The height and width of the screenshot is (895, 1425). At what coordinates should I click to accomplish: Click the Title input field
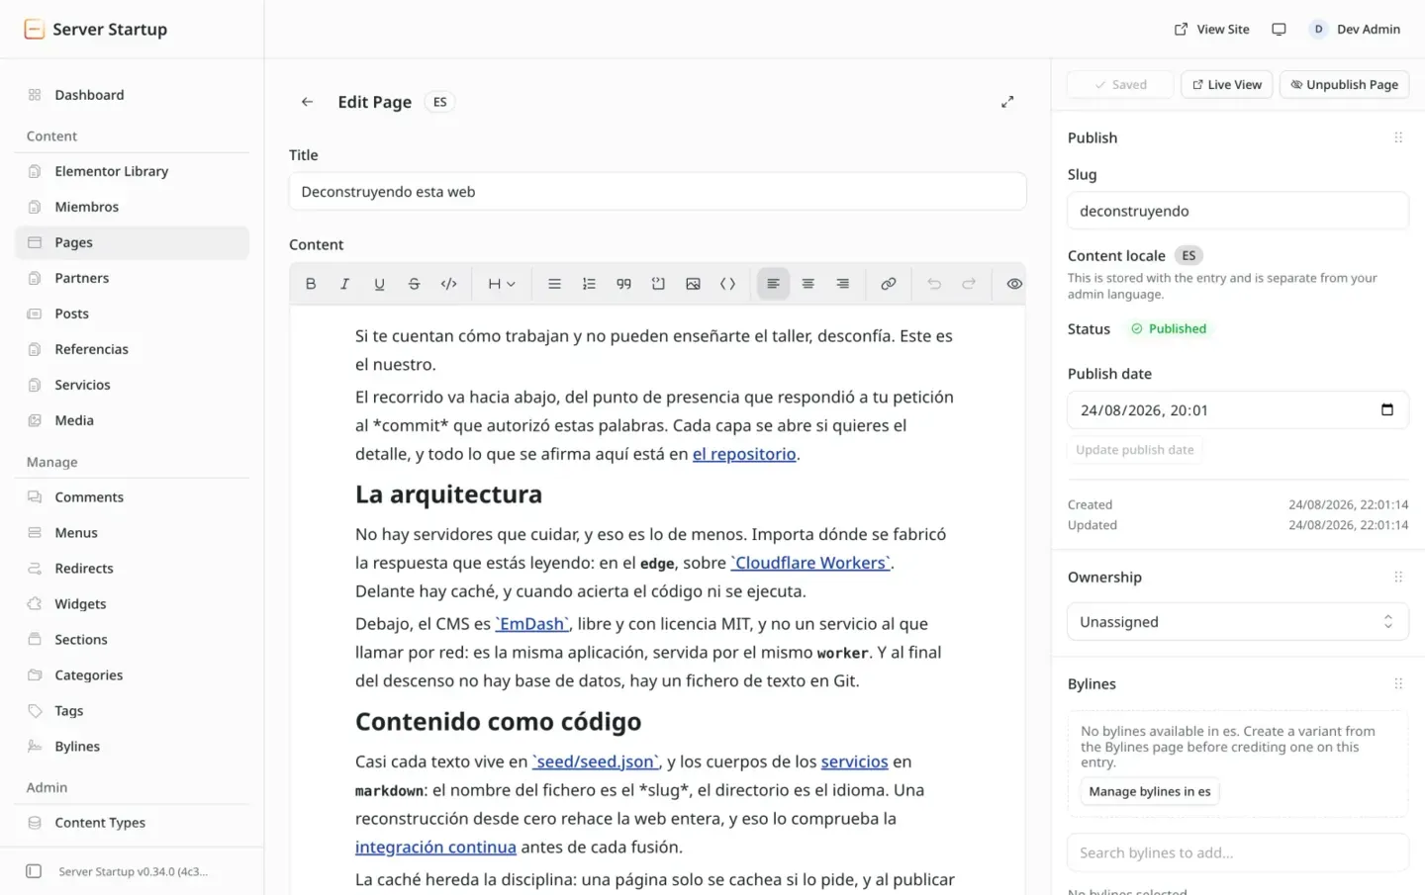(657, 192)
